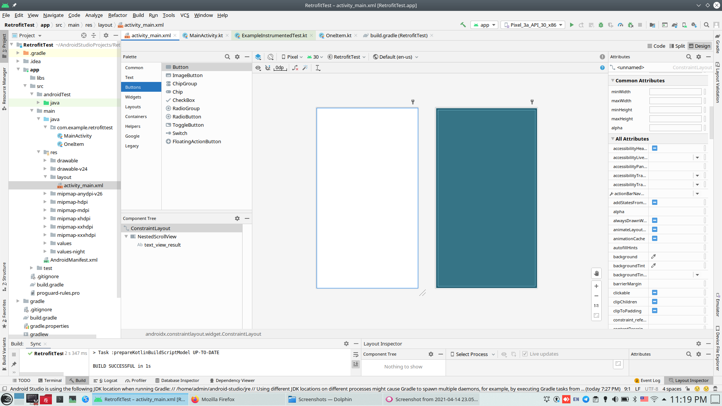Click the hammer Make Project icon
Viewport: 722px width, 406px height.
pyautogui.click(x=463, y=25)
